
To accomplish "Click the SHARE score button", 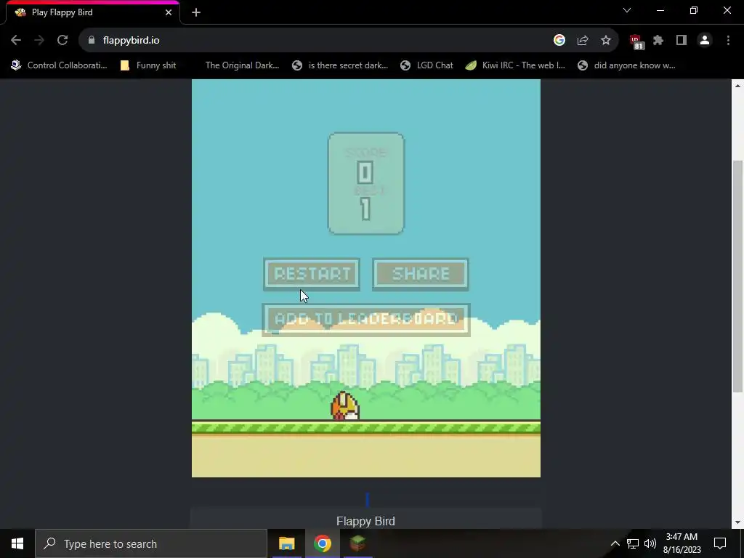I will click(x=421, y=274).
